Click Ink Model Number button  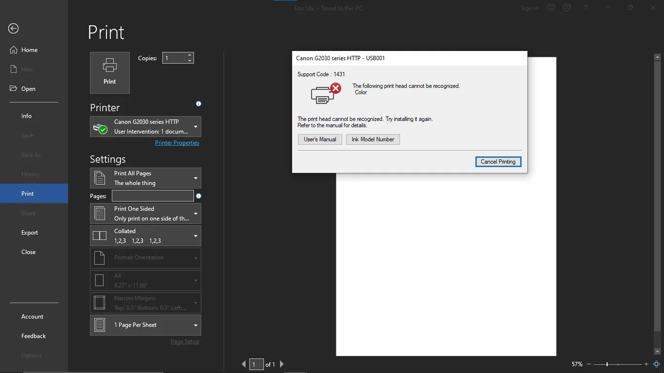(373, 139)
